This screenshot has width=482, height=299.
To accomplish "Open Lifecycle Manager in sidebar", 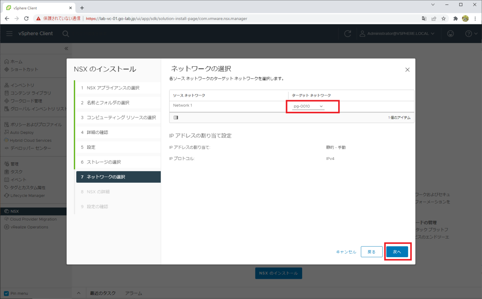I will click(25, 195).
